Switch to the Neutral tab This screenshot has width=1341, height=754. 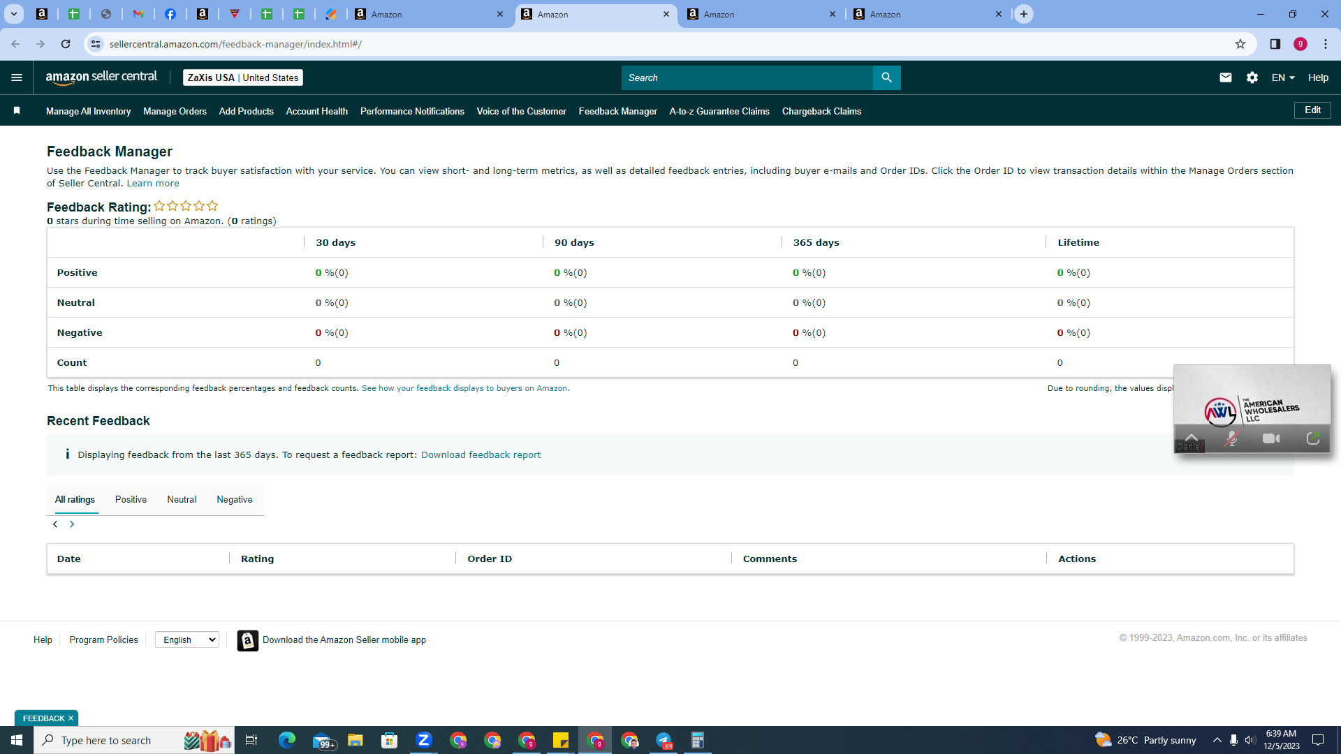pos(182,500)
